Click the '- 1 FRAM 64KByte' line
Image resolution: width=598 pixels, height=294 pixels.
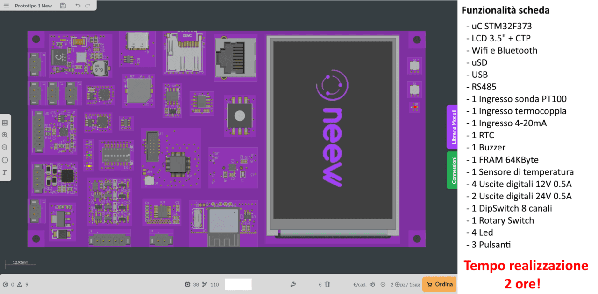tap(502, 160)
